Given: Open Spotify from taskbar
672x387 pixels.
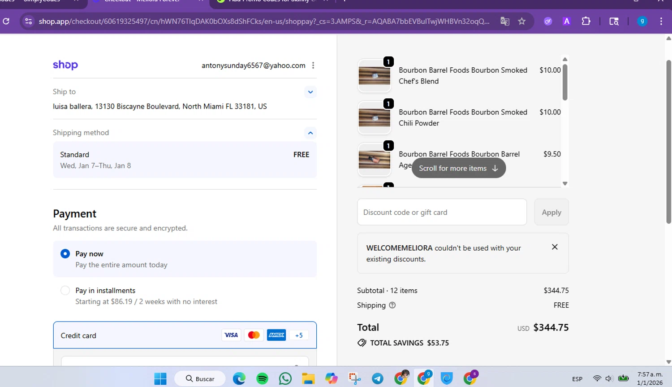Looking at the screenshot, I should 262,379.
